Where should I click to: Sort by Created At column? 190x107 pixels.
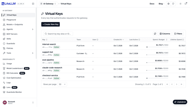(x=119, y=40)
